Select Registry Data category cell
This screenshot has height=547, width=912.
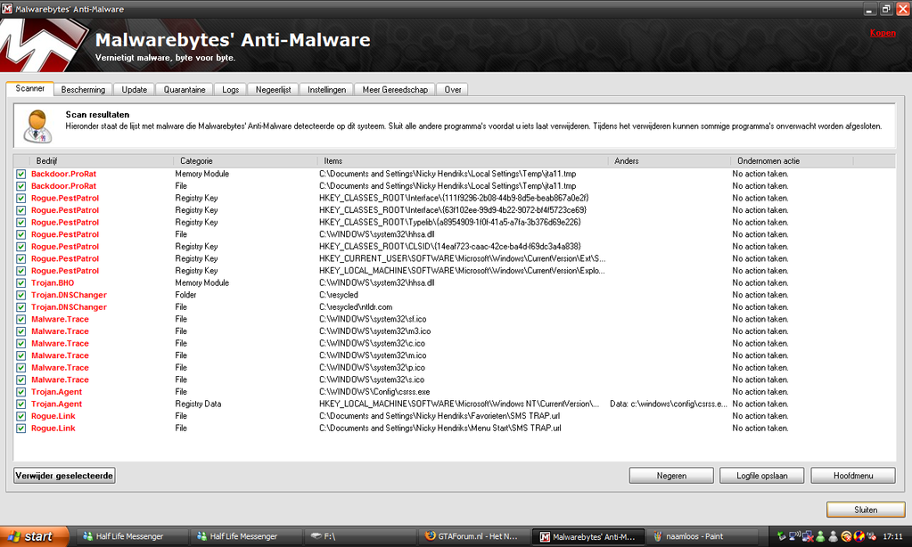[198, 404]
